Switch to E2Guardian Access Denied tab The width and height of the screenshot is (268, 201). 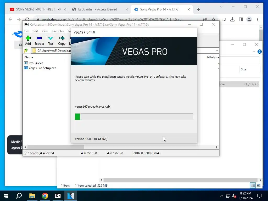click(x=98, y=9)
